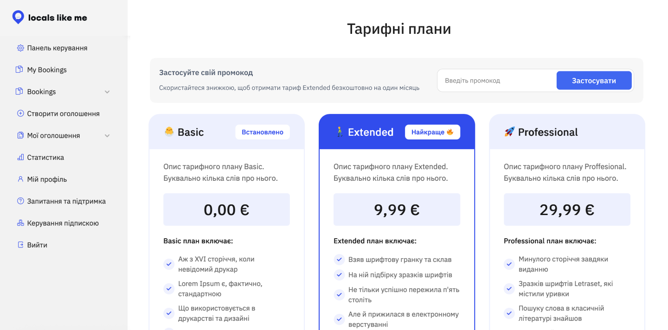Click the locals like me logo pin
Screen dimensions: 668x330
click(x=18, y=17)
